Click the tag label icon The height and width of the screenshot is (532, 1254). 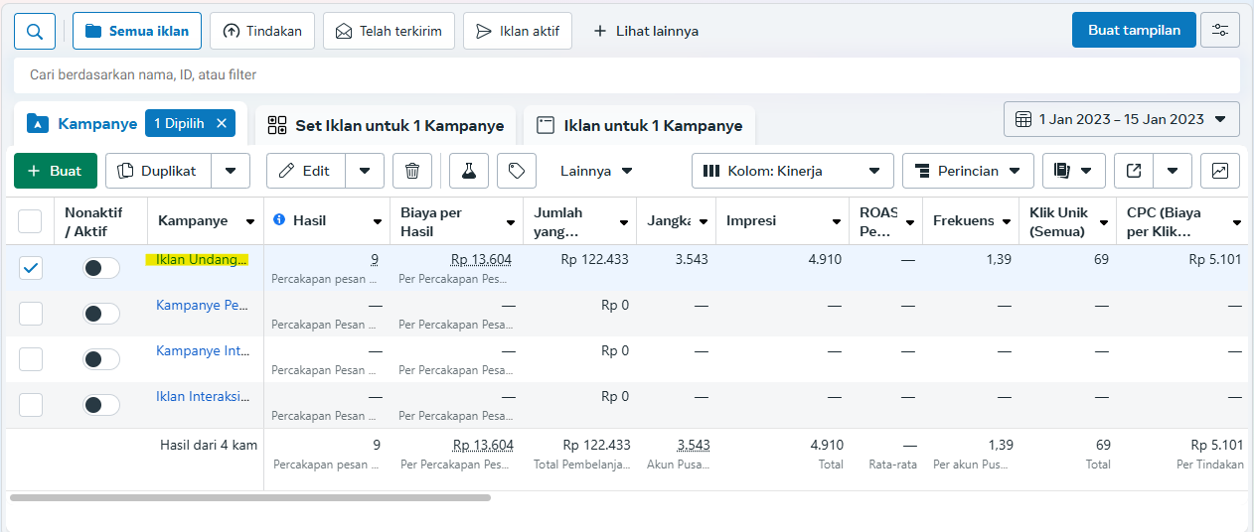tap(517, 171)
